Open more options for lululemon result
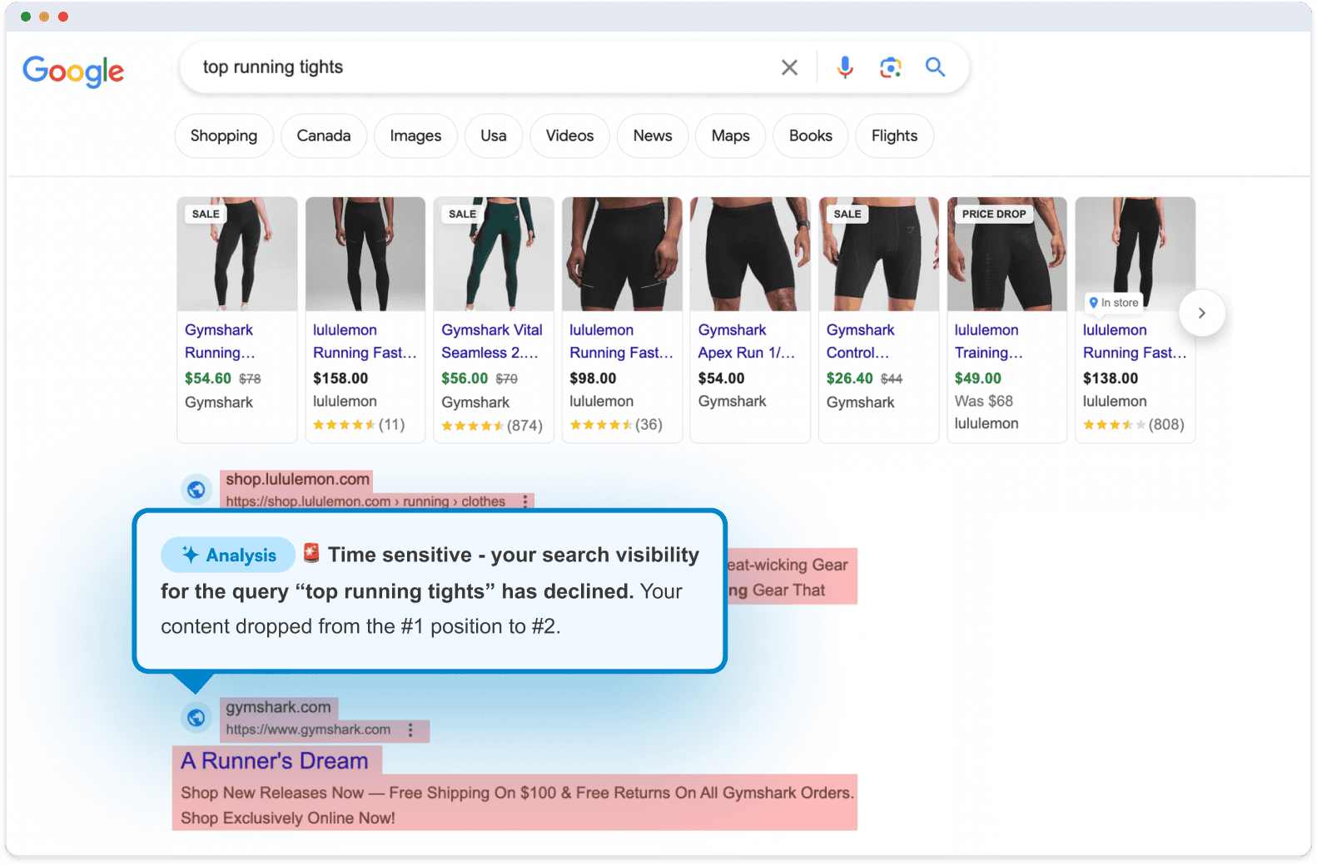This screenshot has width=1317, height=865. [525, 502]
